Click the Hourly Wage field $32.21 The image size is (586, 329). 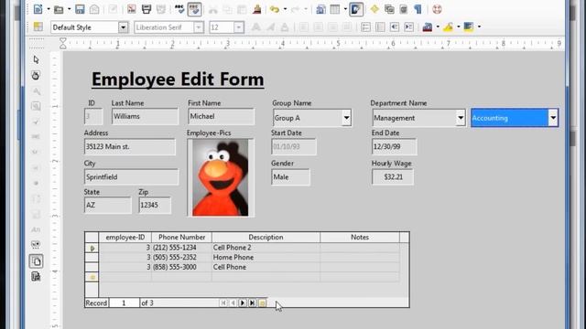click(x=393, y=176)
